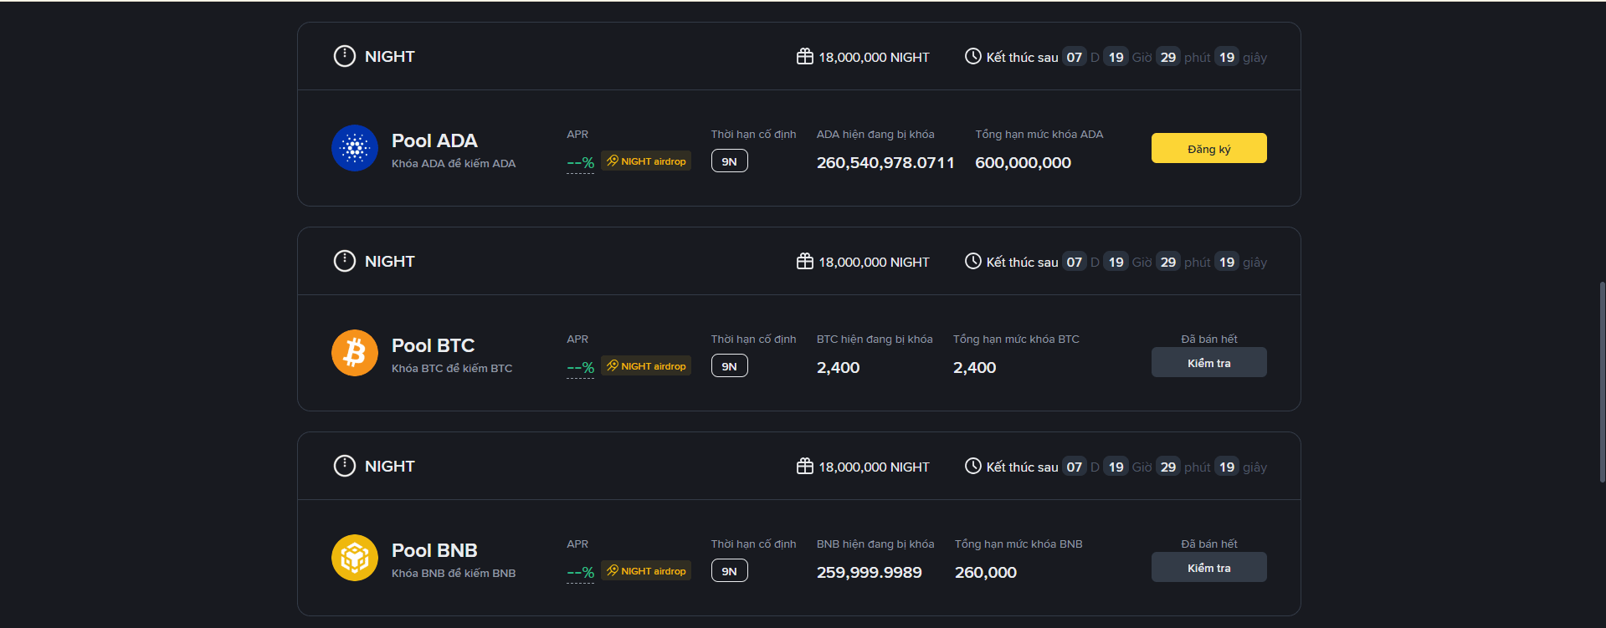Open the Pool ADA title
The width and height of the screenshot is (1606, 628).
[x=434, y=140]
